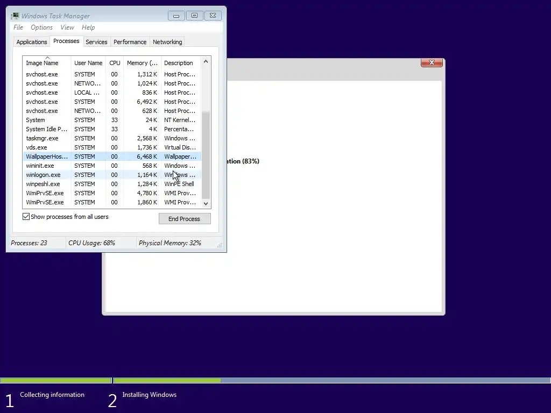Click the Processes: 23 status bar entry
Image resolution: width=551 pixels, height=413 pixels.
click(x=29, y=243)
